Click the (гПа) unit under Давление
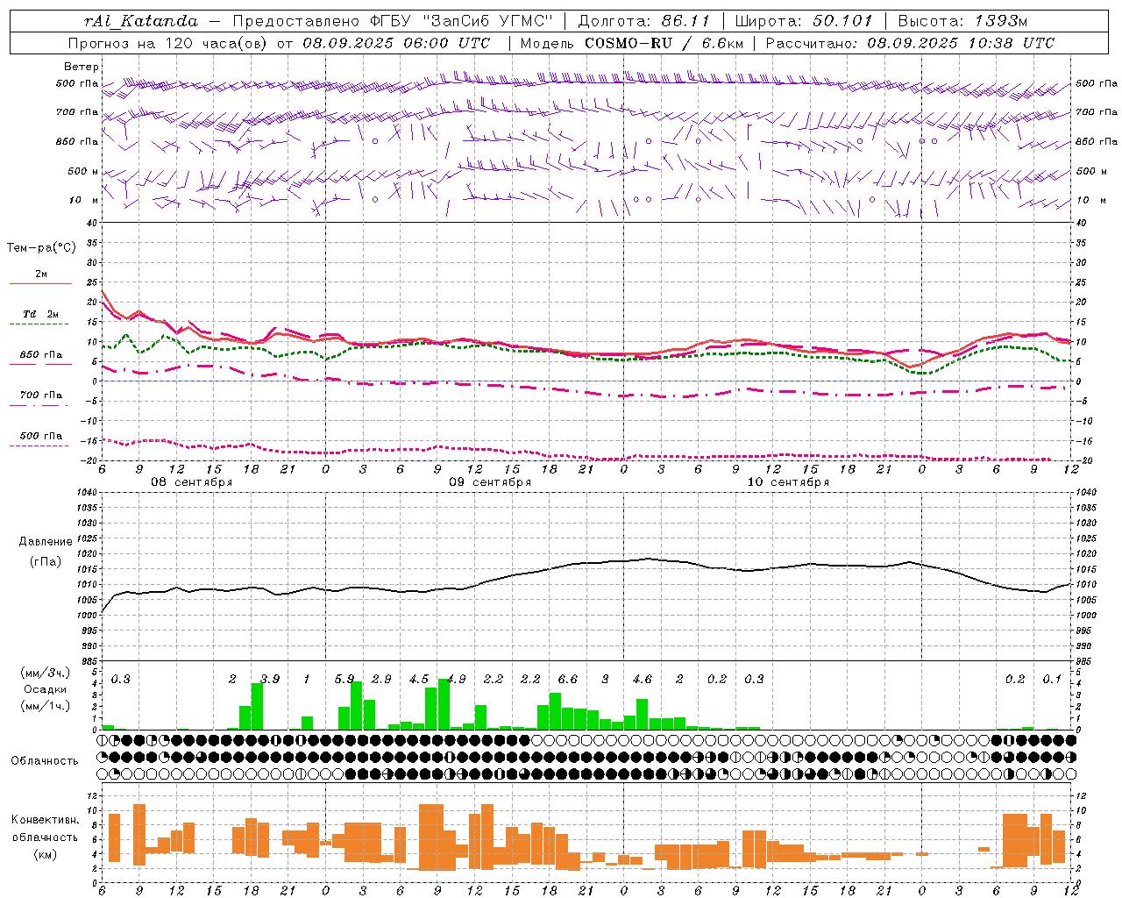The width and height of the screenshot is (1122, 898). pyautogui.click(x=46, y=562)
